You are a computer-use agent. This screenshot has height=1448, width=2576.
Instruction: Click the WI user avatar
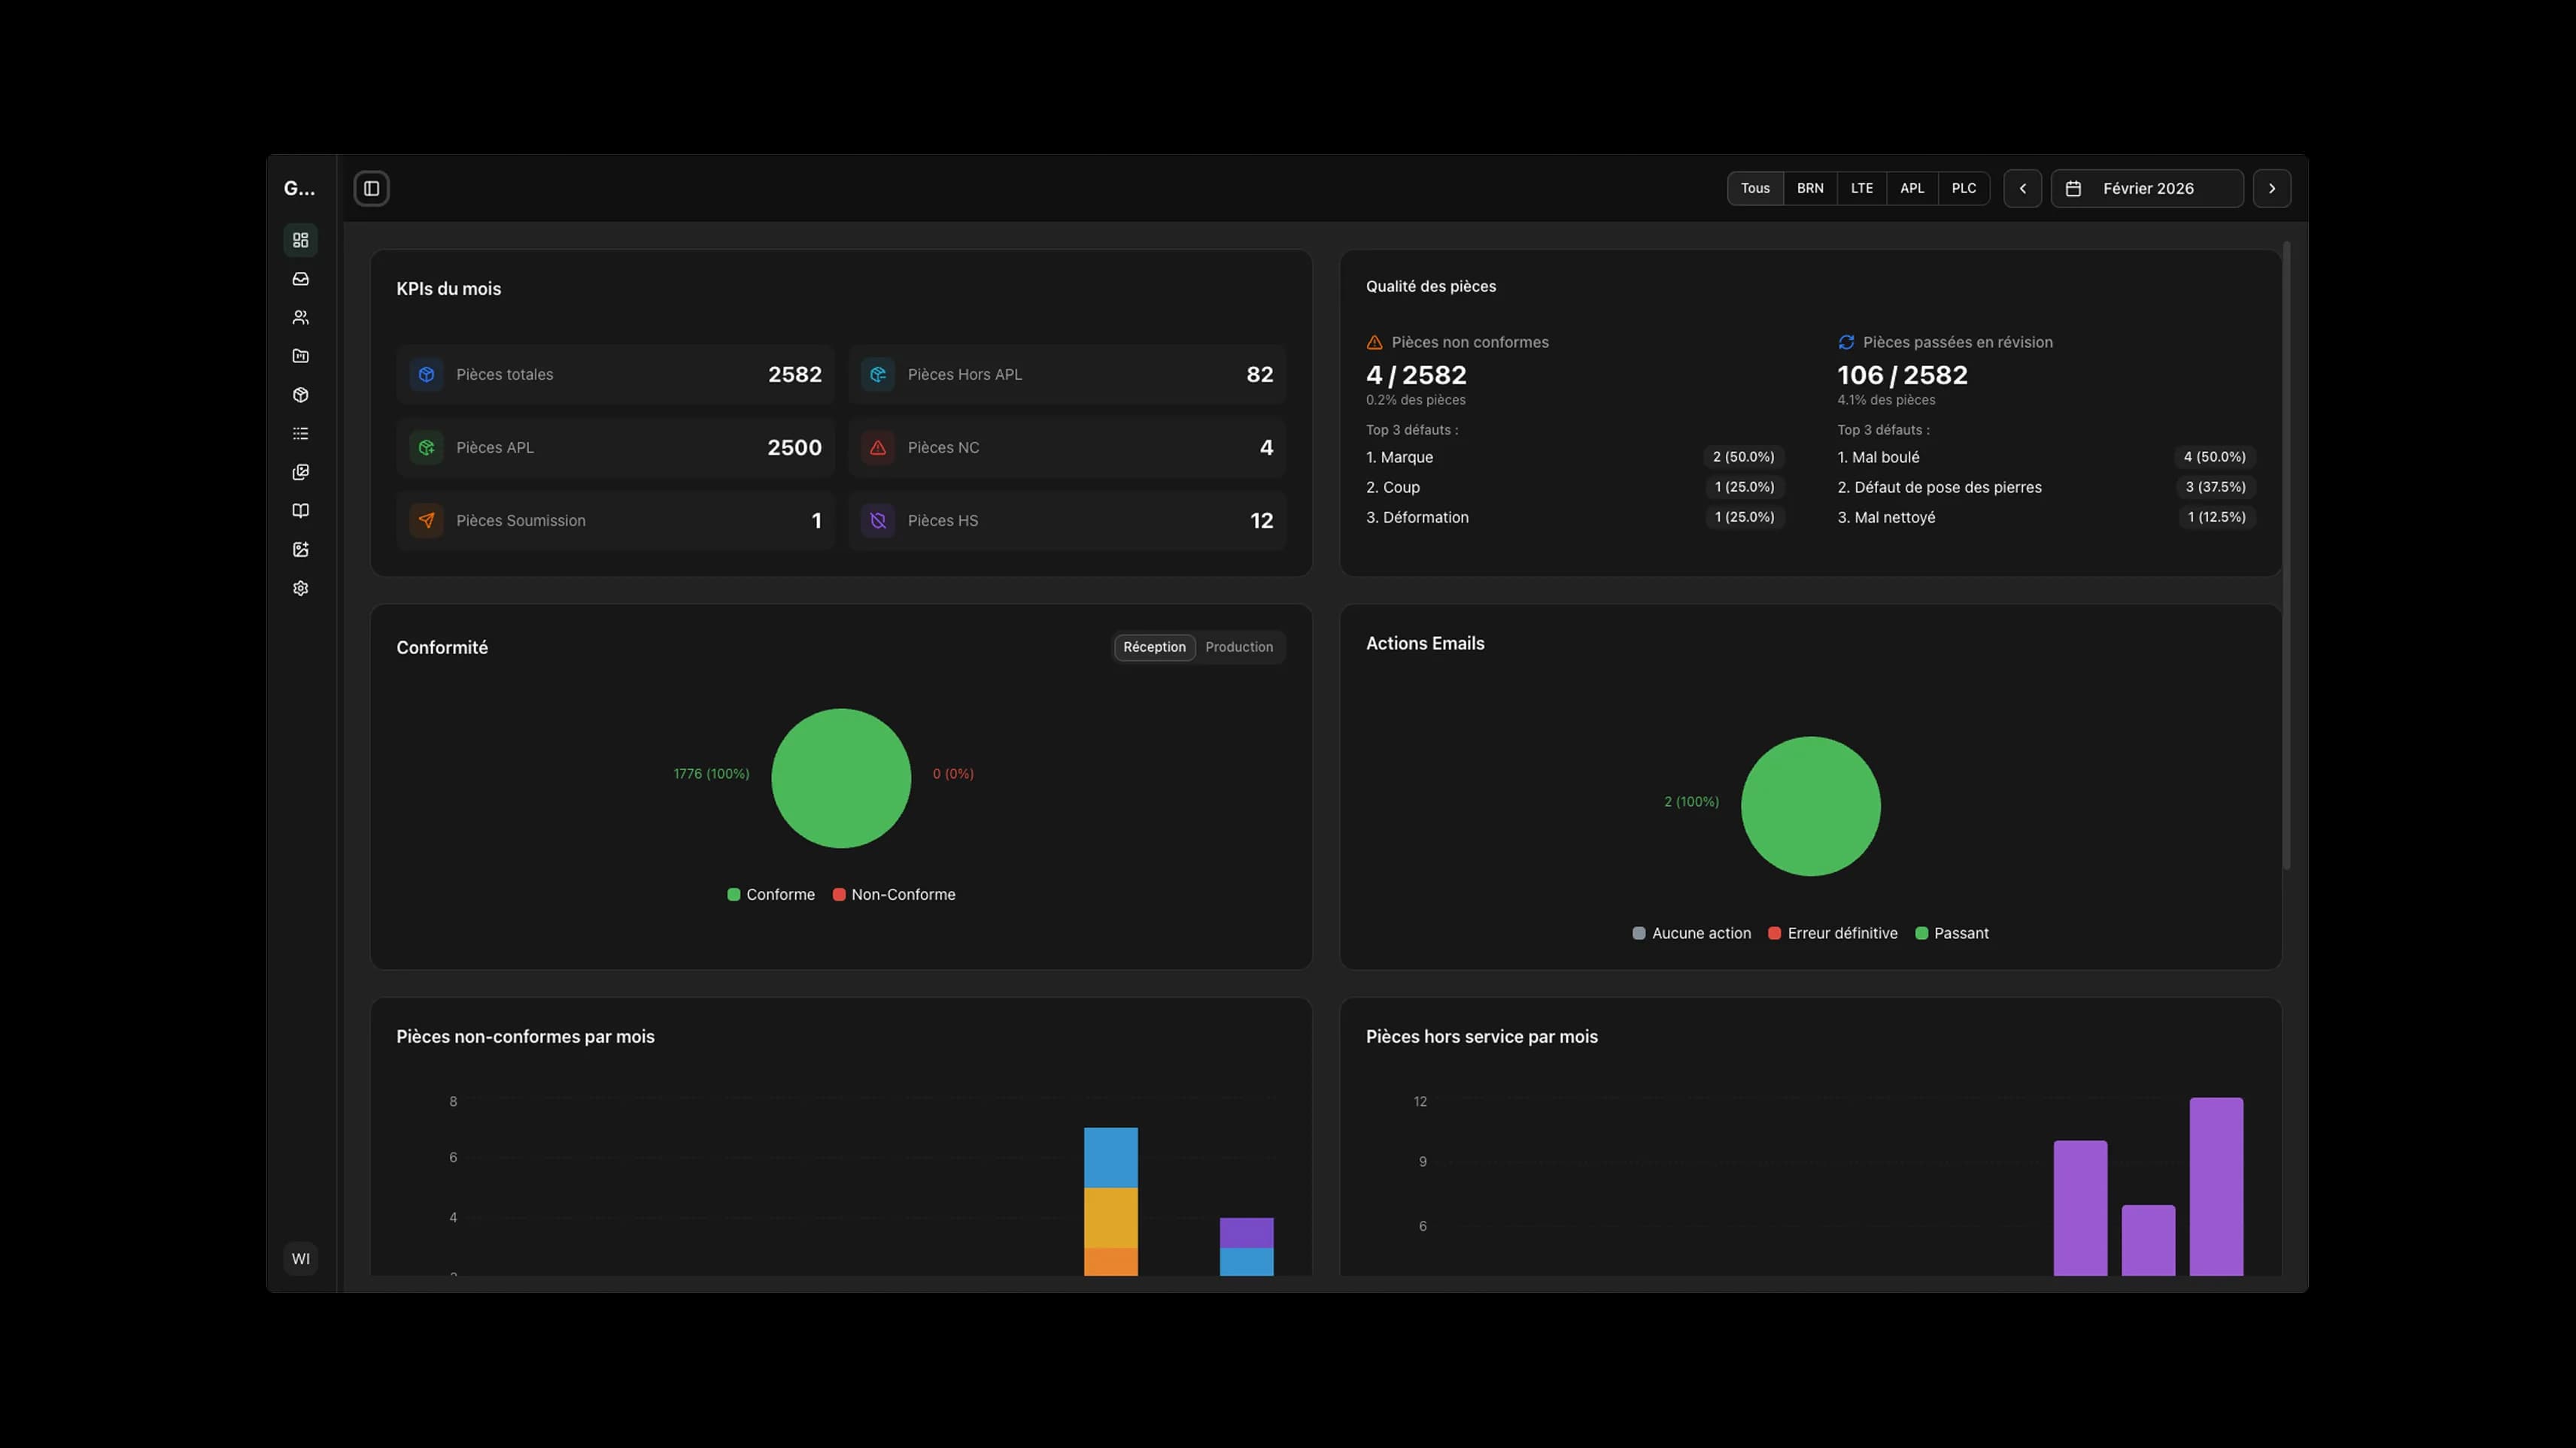tap(300, 1259)
